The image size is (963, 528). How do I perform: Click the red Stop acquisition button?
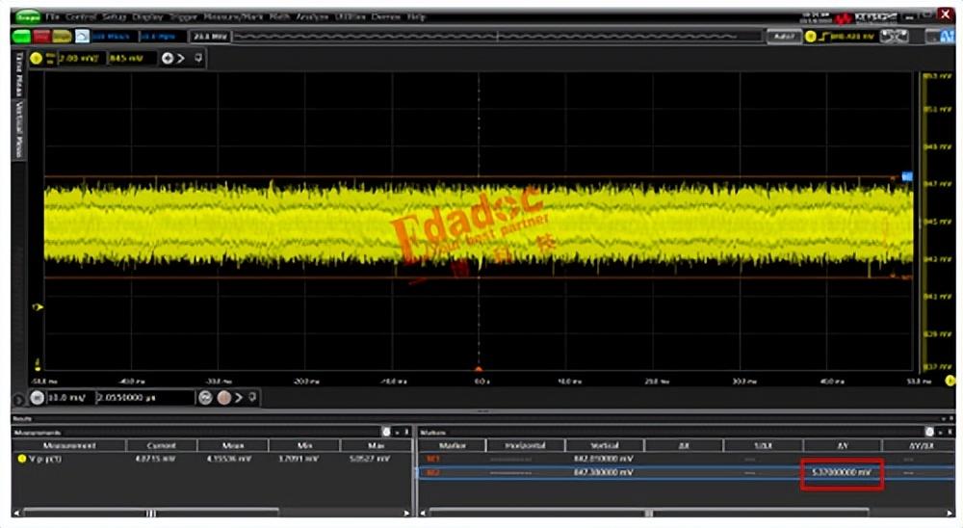point(41,37)
